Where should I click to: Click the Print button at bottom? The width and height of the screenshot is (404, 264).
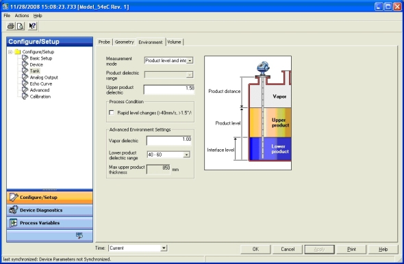coord(351,249)
